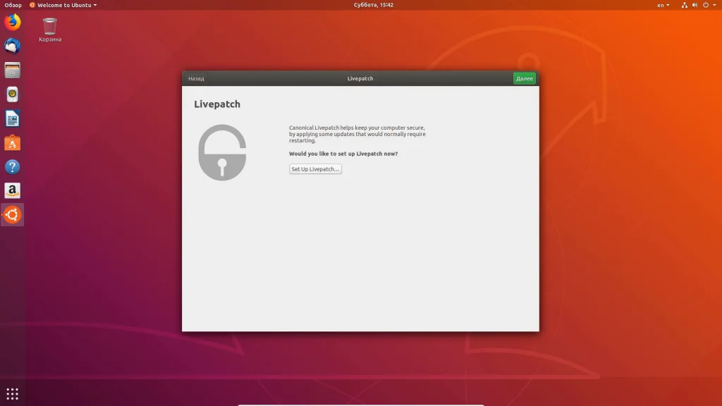Screen dimensions: 722x406
Task: Click the volume speaker icon
Action: (695, 5)
